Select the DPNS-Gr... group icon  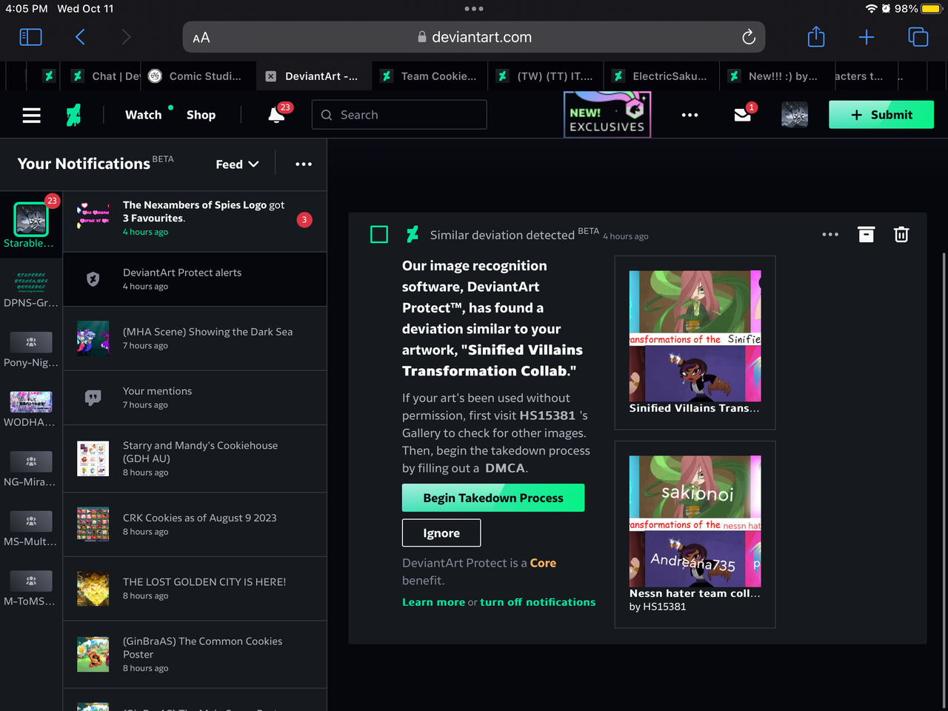tap(31, 282)
